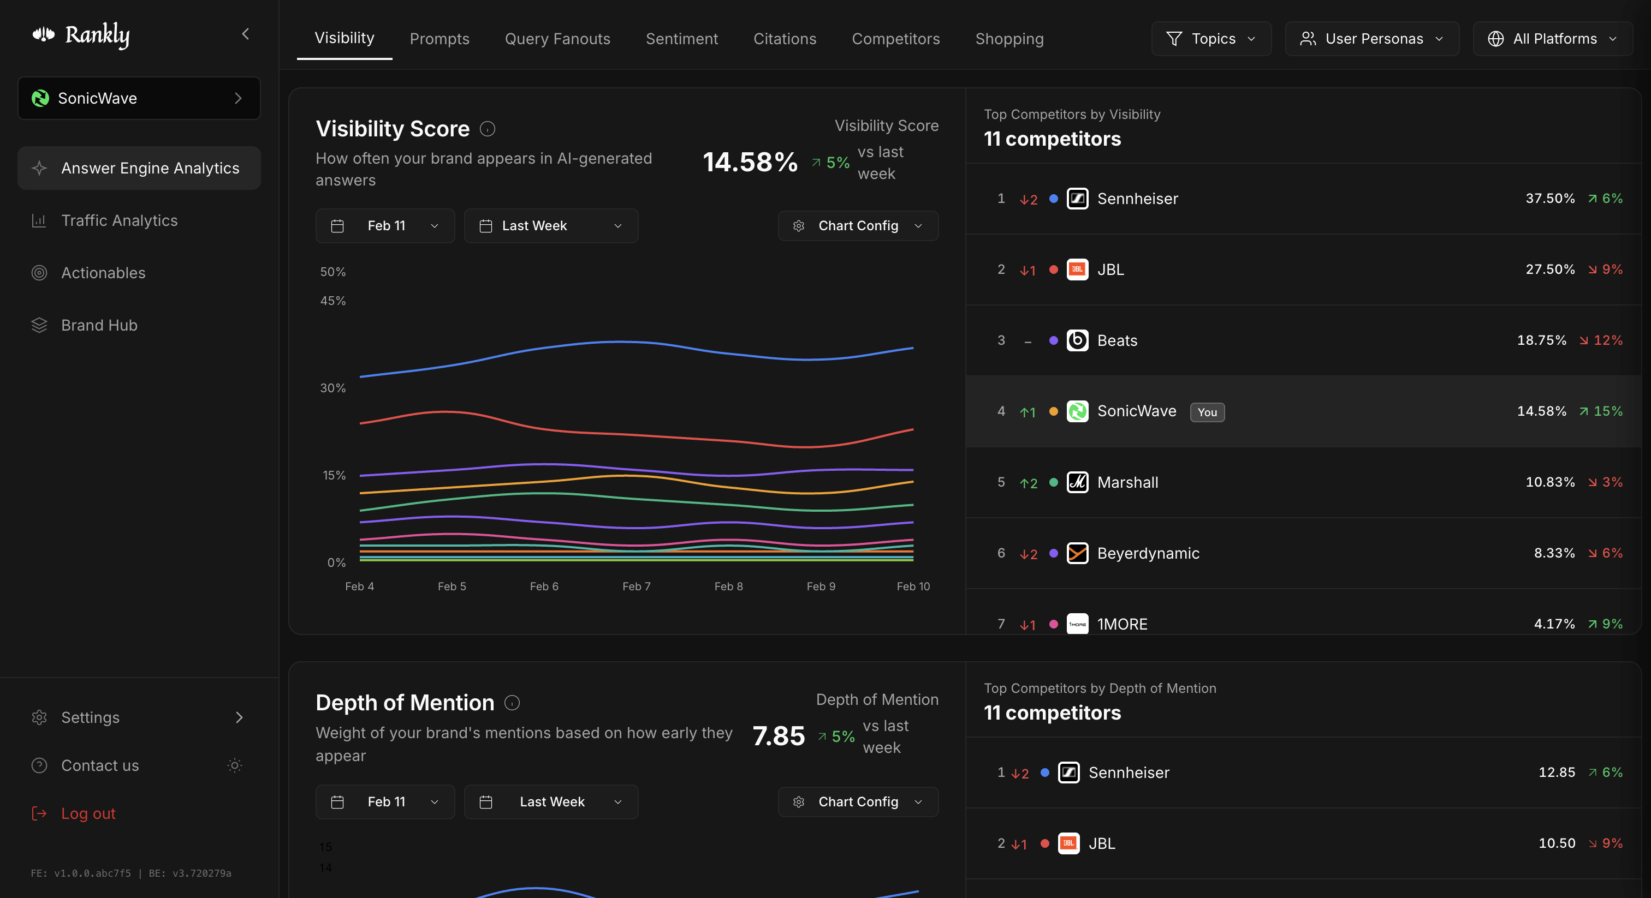Toggle the green dot for SonicWave line
Screen dimensions: 1651x898
1053,412
